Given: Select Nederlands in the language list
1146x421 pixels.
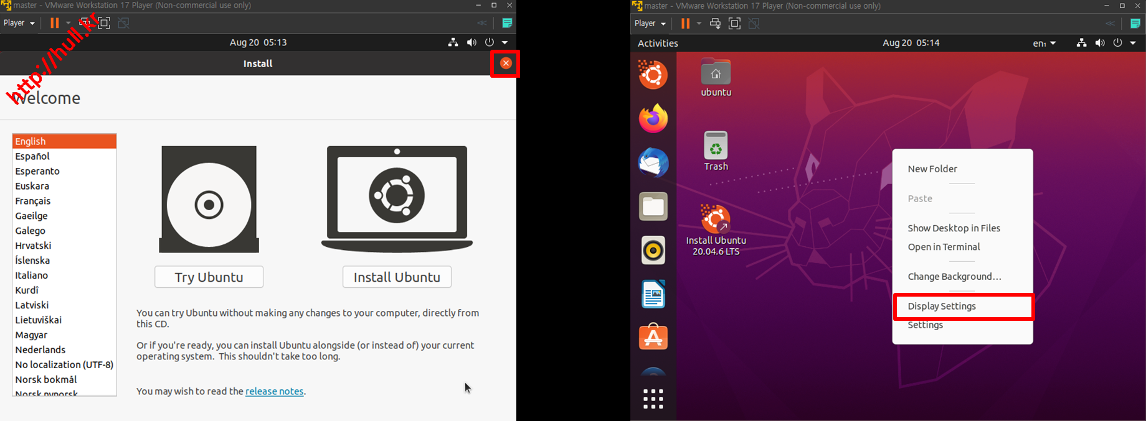Looking at the screenshot, I should [64, 350].
